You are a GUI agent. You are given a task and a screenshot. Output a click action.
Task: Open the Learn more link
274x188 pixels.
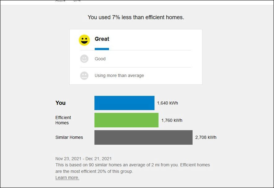tap(67, 177)
